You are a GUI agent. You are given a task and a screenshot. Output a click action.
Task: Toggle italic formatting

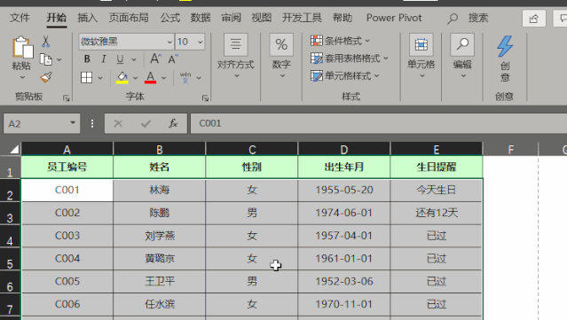point(104,59)
